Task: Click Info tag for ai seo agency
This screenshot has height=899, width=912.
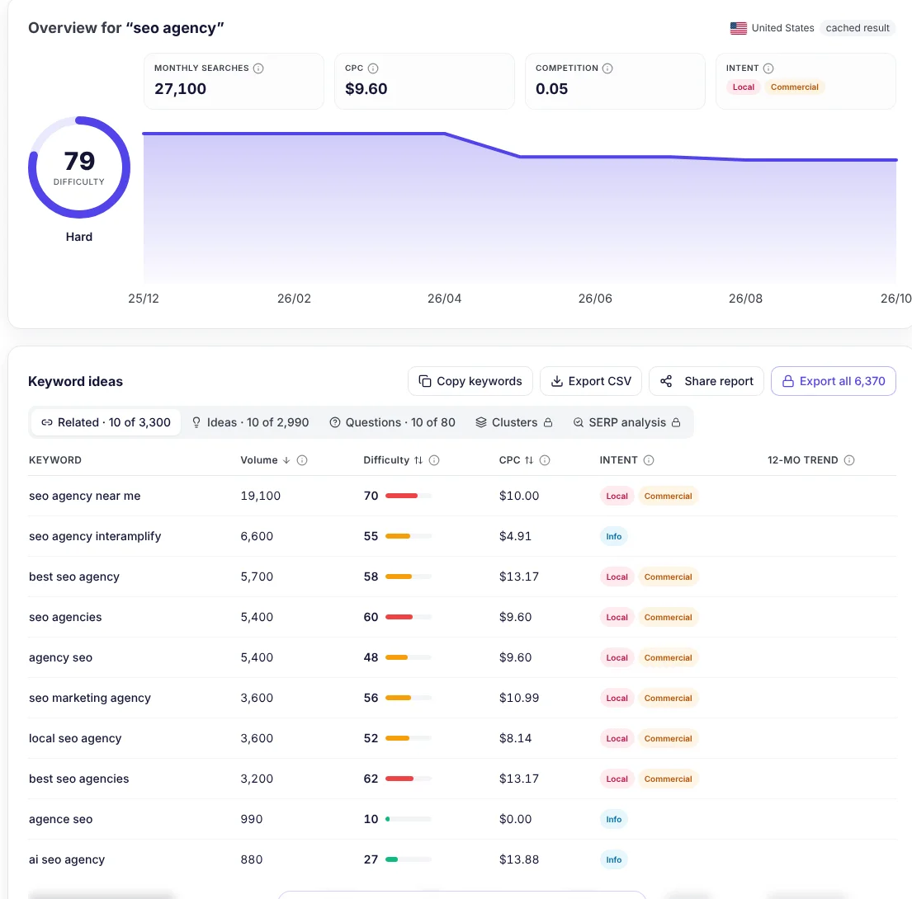Action: pyautogui.click(x=613, y=859)
